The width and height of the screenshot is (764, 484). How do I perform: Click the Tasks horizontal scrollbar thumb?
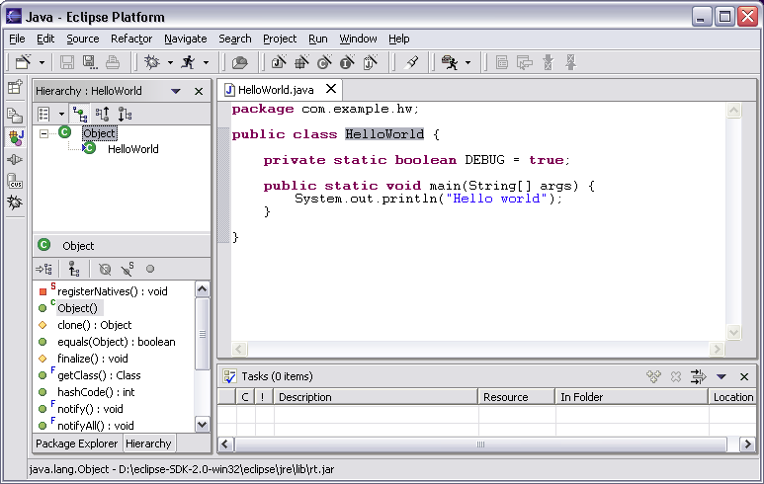click(x=482, y=444)
